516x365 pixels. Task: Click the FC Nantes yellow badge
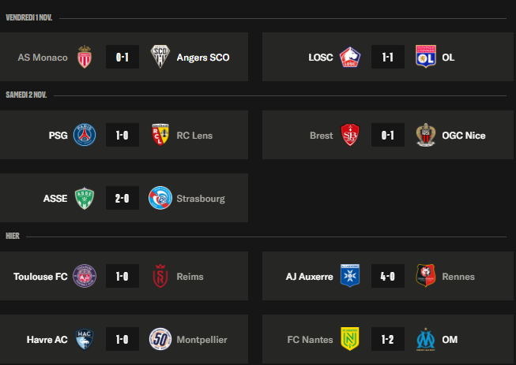(350, 339)
